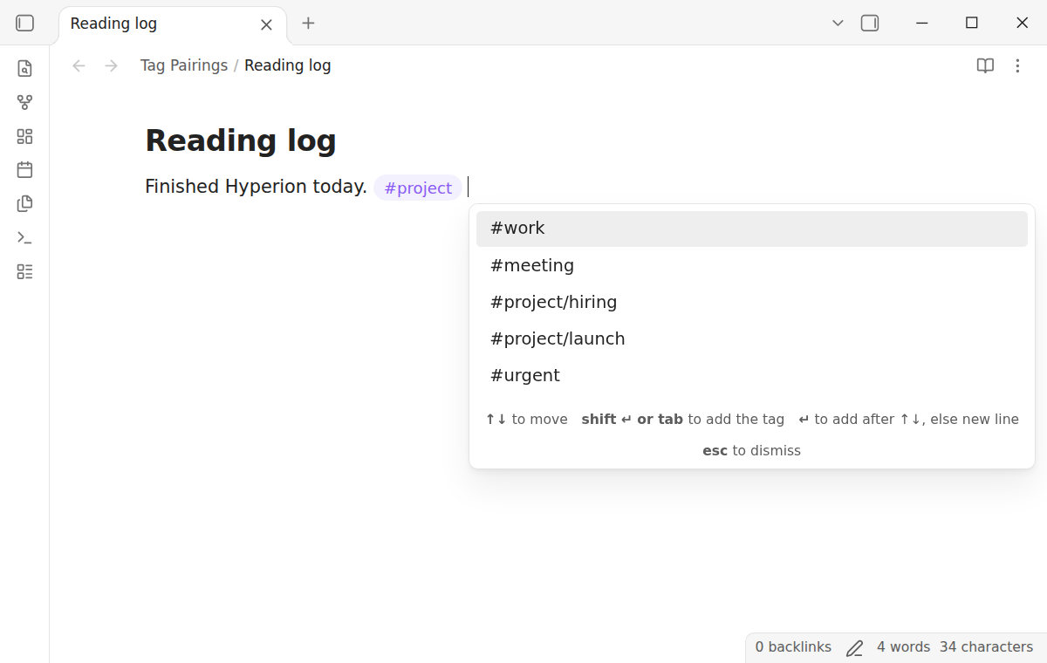Navigate back with the left arrow
This screenshot has height=663, width=1047.
point(79,65)
